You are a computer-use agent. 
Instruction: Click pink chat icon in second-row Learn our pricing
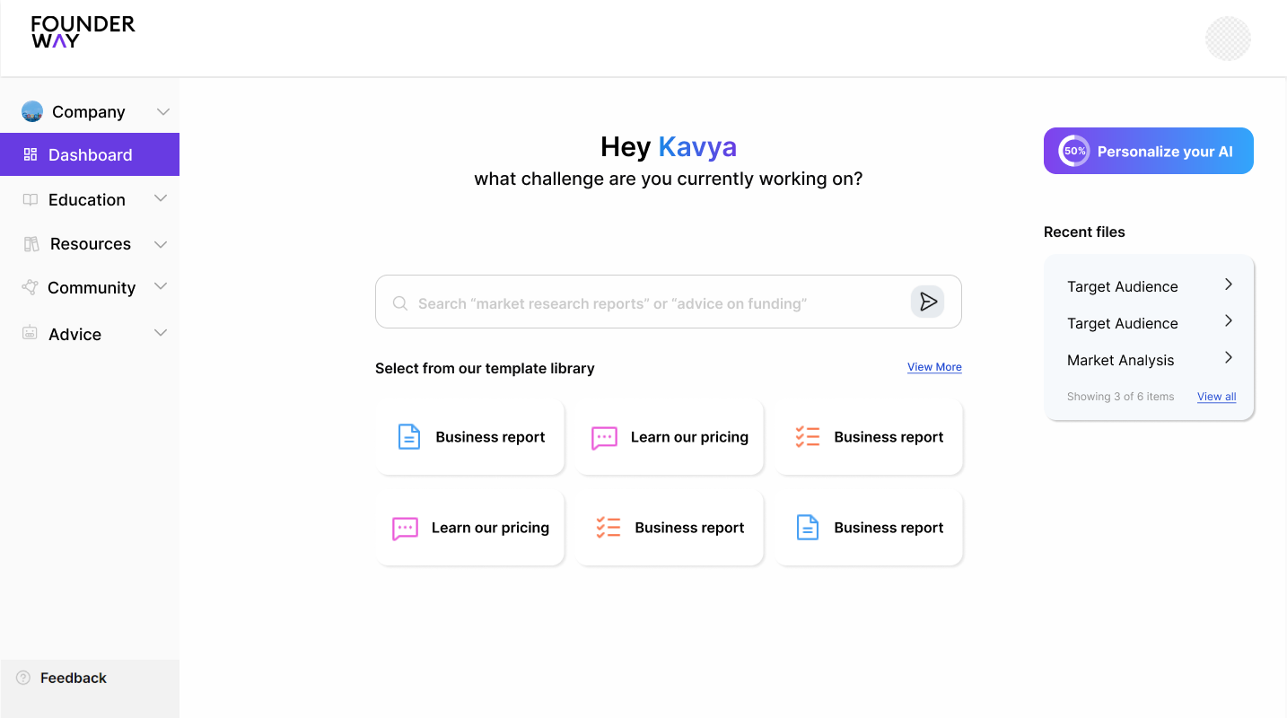406,529
